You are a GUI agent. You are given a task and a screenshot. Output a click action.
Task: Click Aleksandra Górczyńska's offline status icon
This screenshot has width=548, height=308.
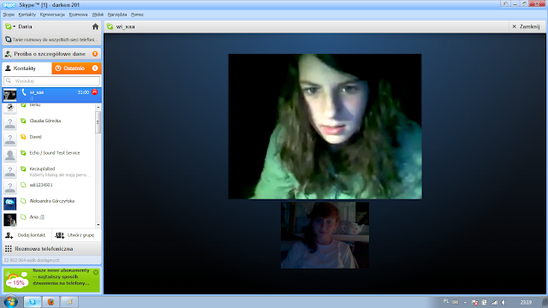coord(23,201)
